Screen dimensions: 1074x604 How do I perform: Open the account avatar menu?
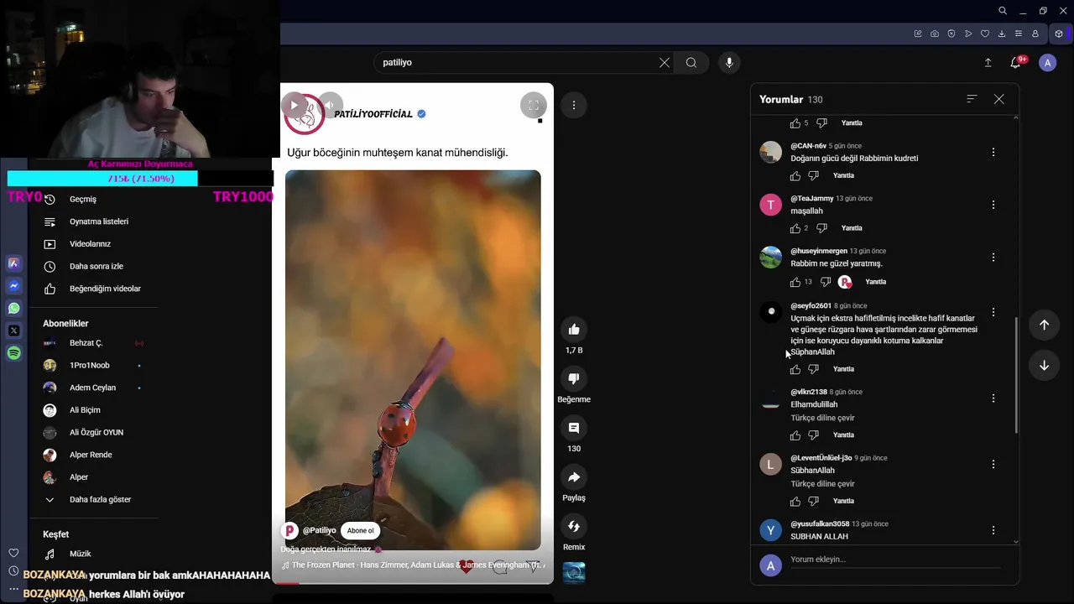(x=1047, y=63)
